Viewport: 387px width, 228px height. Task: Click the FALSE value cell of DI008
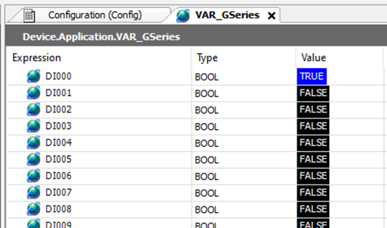pos(313,210)
